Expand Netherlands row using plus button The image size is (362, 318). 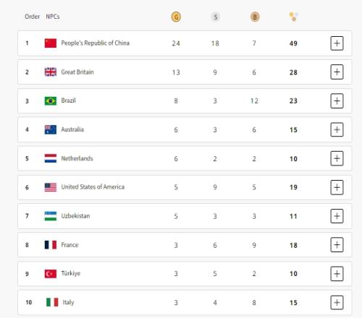pyautogui.click(x=337, y=158)
